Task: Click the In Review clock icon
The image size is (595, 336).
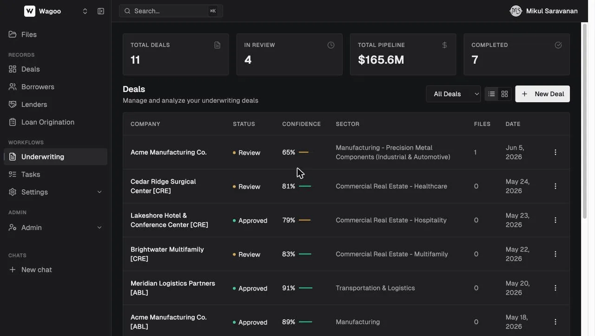Action: coord(331,45)
